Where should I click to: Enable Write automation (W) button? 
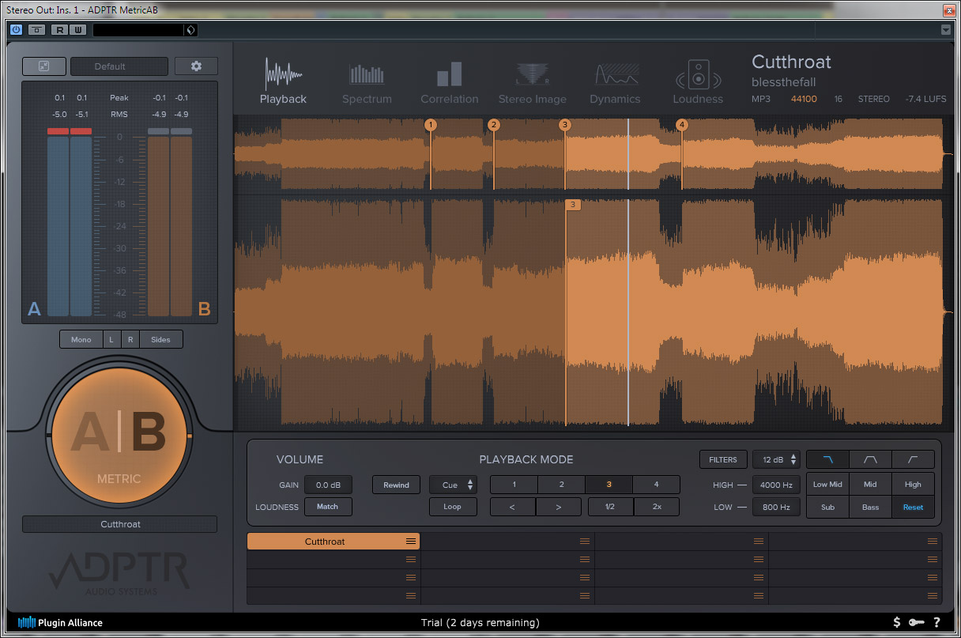click(77, 30)
